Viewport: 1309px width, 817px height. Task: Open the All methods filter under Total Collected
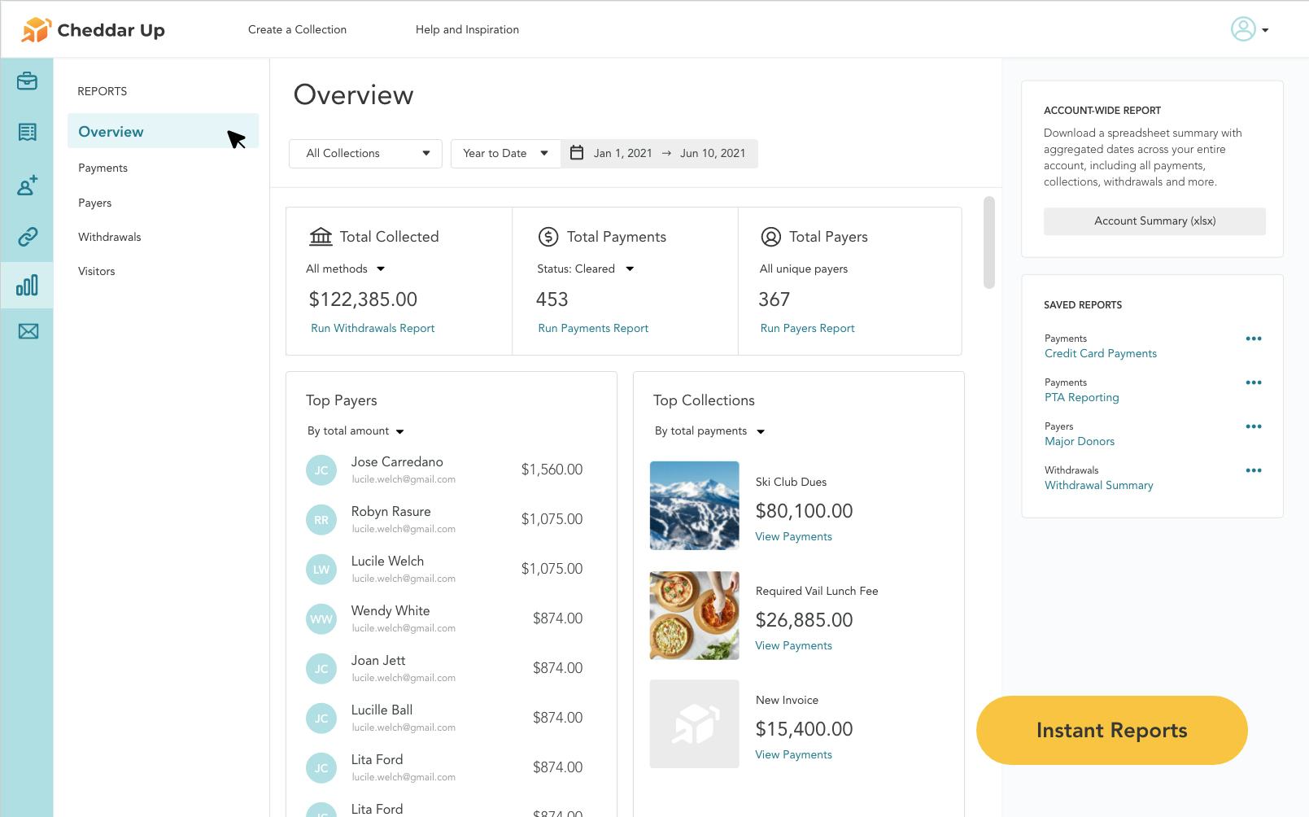coord(345,269)
